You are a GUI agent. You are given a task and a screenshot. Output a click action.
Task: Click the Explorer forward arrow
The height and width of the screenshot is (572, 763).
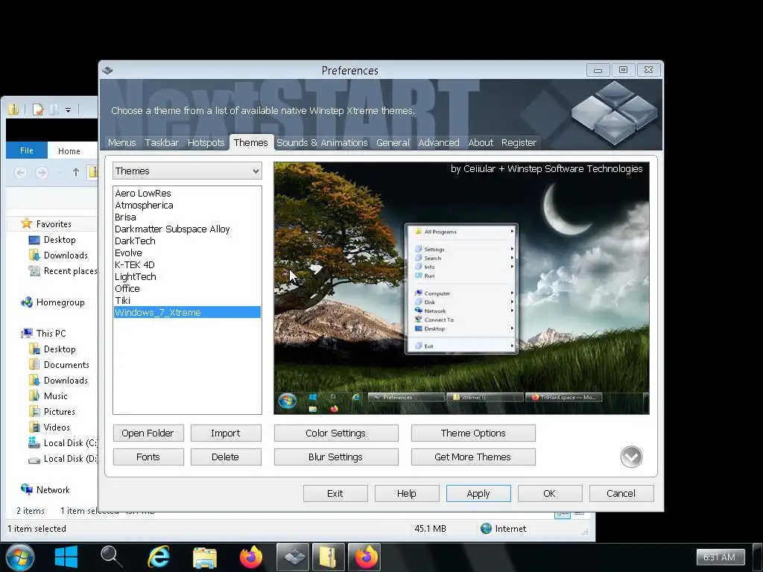click(42, 172)
